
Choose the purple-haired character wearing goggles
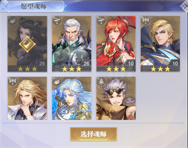pyautogui.click(x=116, y=98)
